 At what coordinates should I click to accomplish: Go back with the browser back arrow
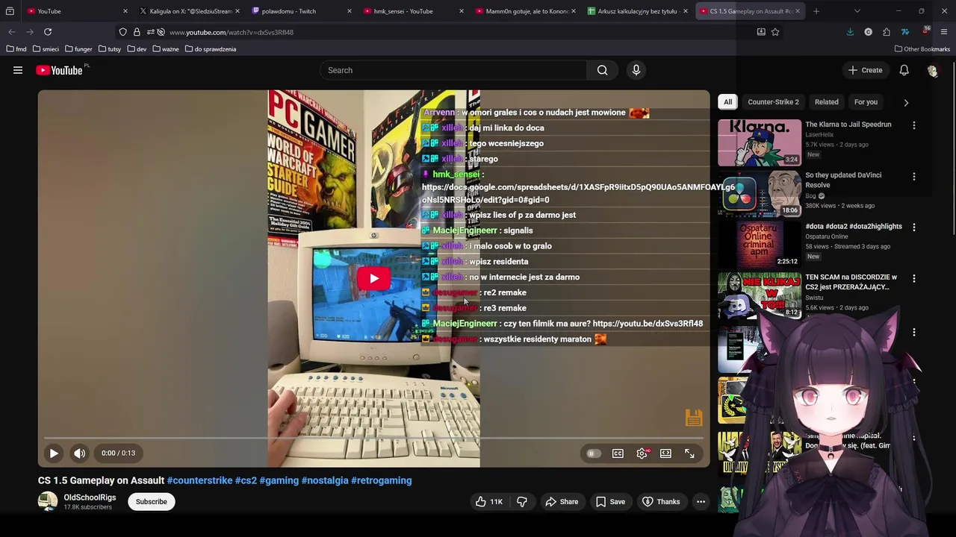12,32
